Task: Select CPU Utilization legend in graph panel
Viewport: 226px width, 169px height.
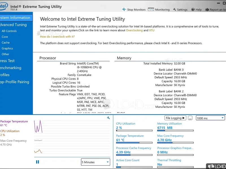Action: point(10,131)
